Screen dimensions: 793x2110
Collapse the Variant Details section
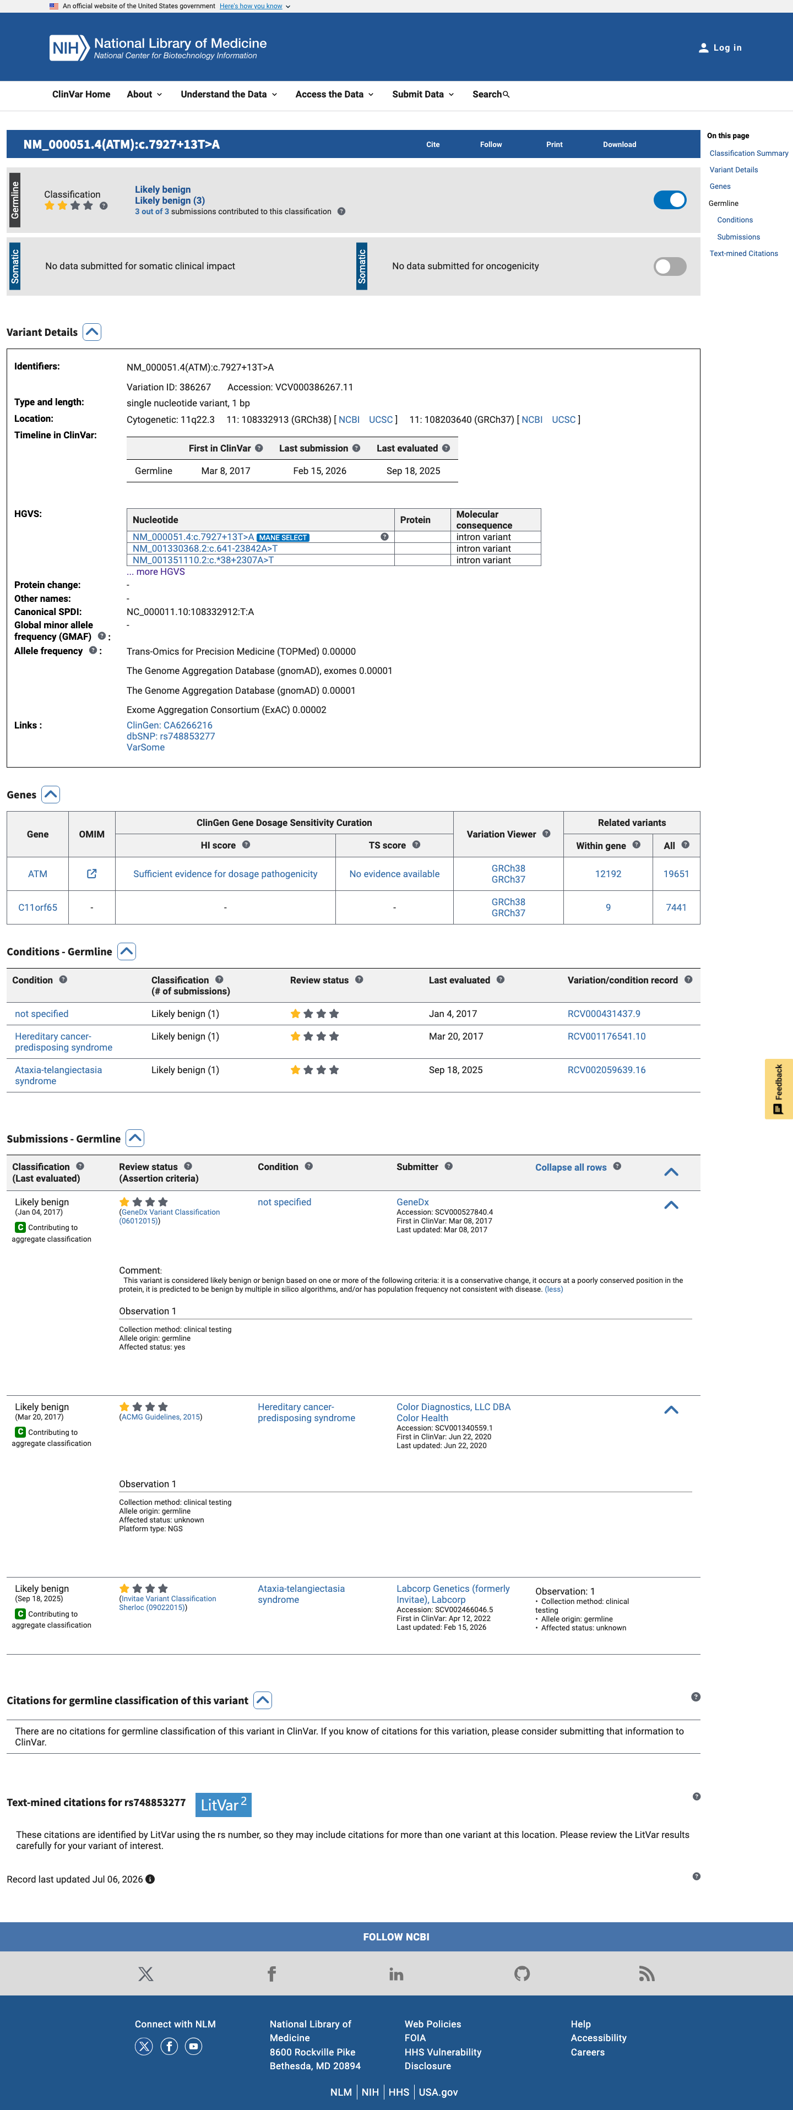(93, 331)
